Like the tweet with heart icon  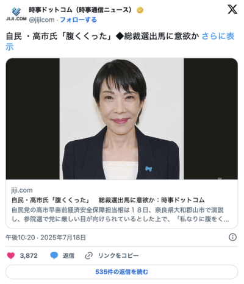11,255
